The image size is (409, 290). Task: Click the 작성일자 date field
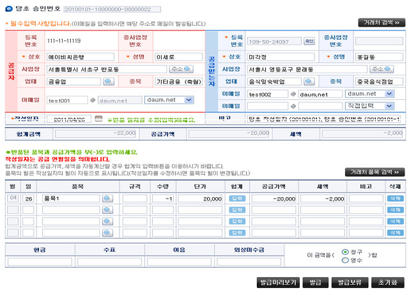[69, 119]
